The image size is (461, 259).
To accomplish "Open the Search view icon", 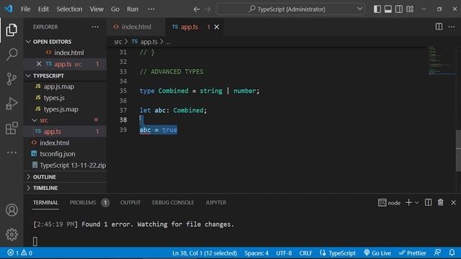I will pos(12,55).
